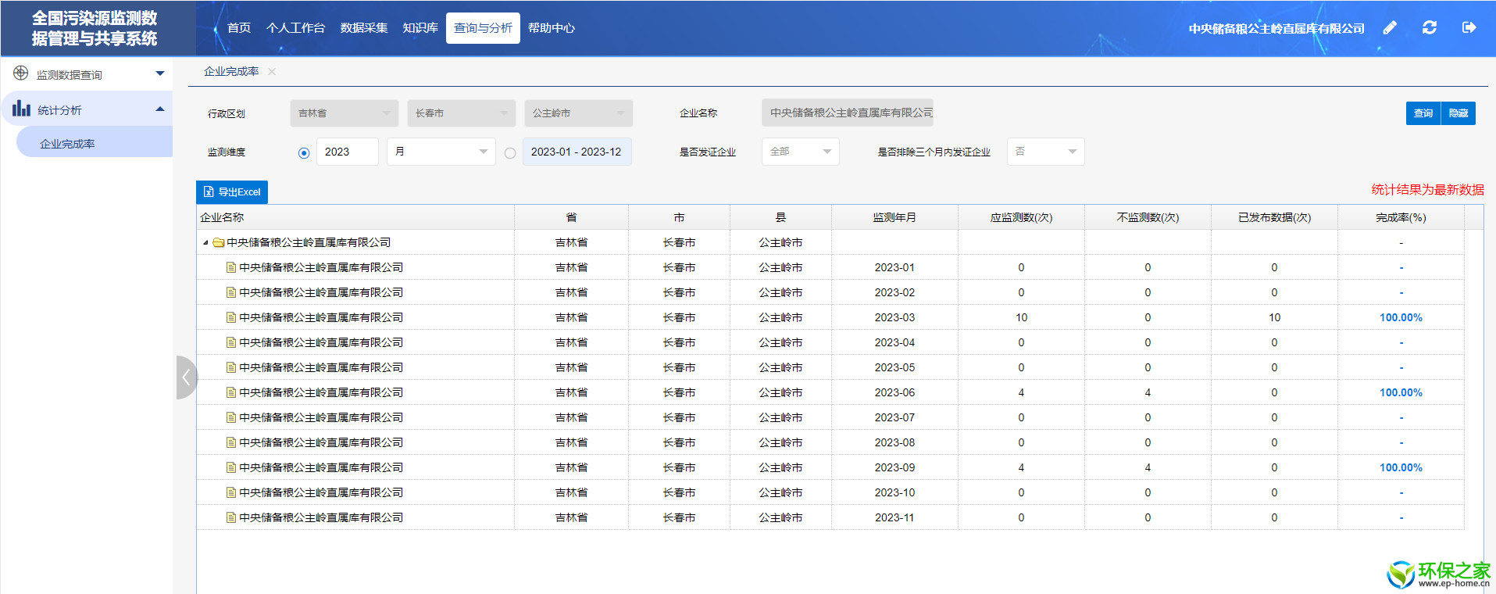Open the 是否排除三个月内发证企业 dropdown
This screenshot has width=1496, height=594.
[1046, 152]
